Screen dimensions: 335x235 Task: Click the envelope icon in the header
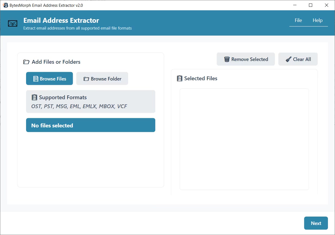click(x=12, y=24)
